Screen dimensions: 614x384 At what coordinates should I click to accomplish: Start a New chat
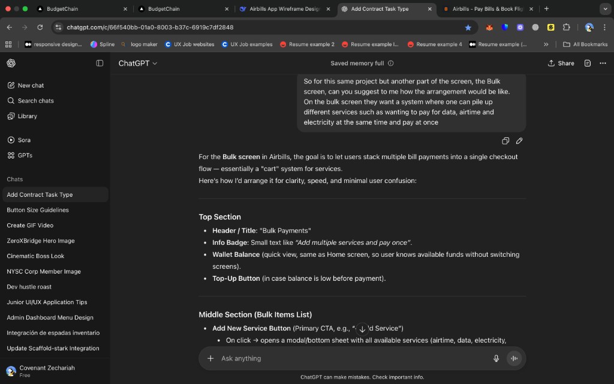[x=25, y=85]
